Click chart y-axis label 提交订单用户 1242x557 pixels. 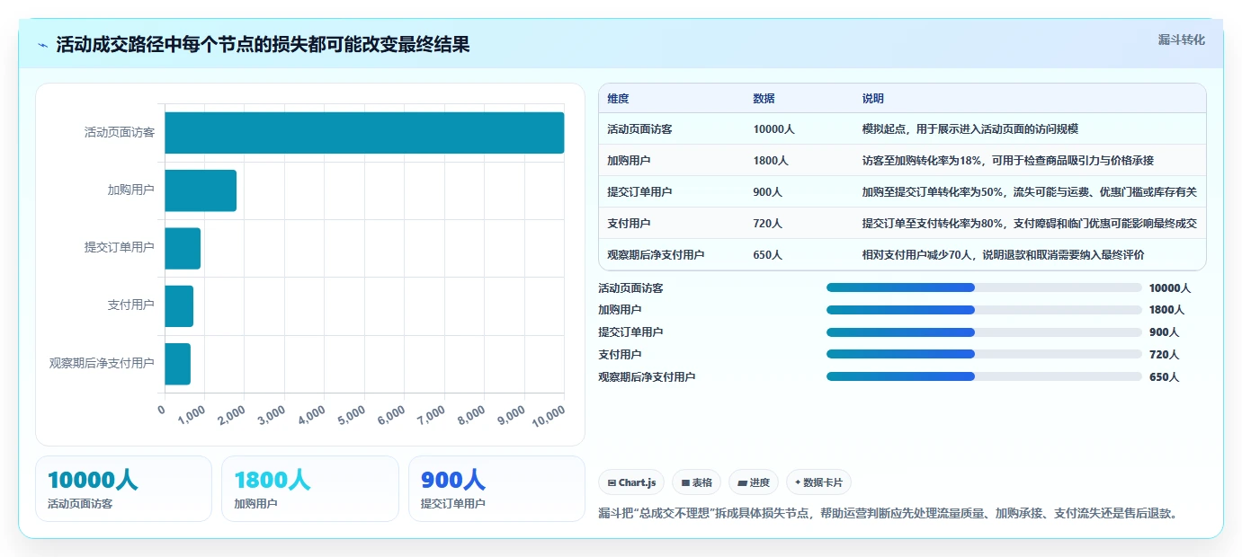tap(120, 247)
